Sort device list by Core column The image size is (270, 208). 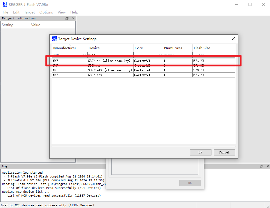coord(148,48)
